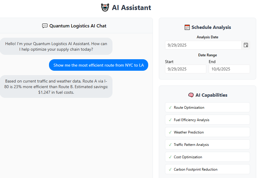The image size is (258, 178).
Task: Click the assistant's greeting message bubble
Action: [x=56, y=47]
